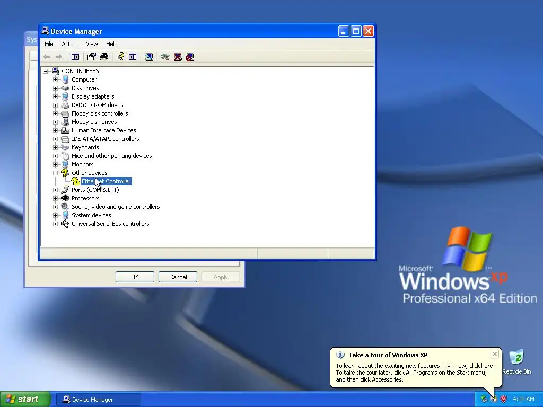Click the Mice and other pointing devices icon
The width and height of the screenshot is (543, 407).
click(65, 156)
